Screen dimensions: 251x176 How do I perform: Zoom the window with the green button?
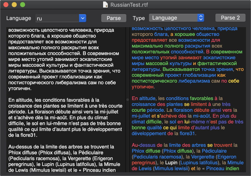(22, 4)
